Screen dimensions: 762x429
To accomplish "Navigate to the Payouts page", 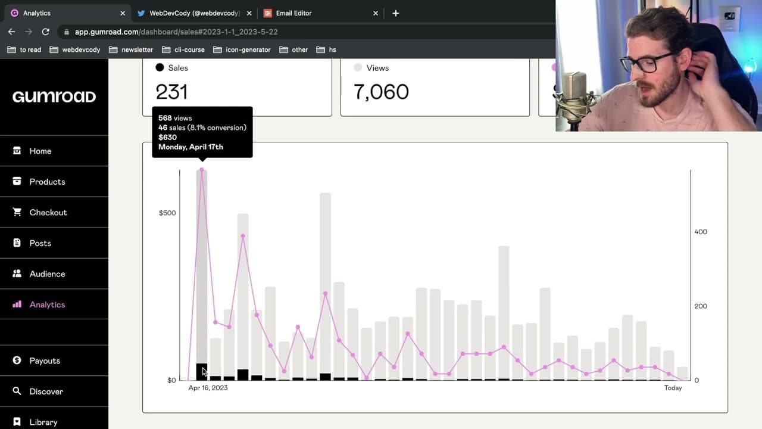I will pos(54,360).
